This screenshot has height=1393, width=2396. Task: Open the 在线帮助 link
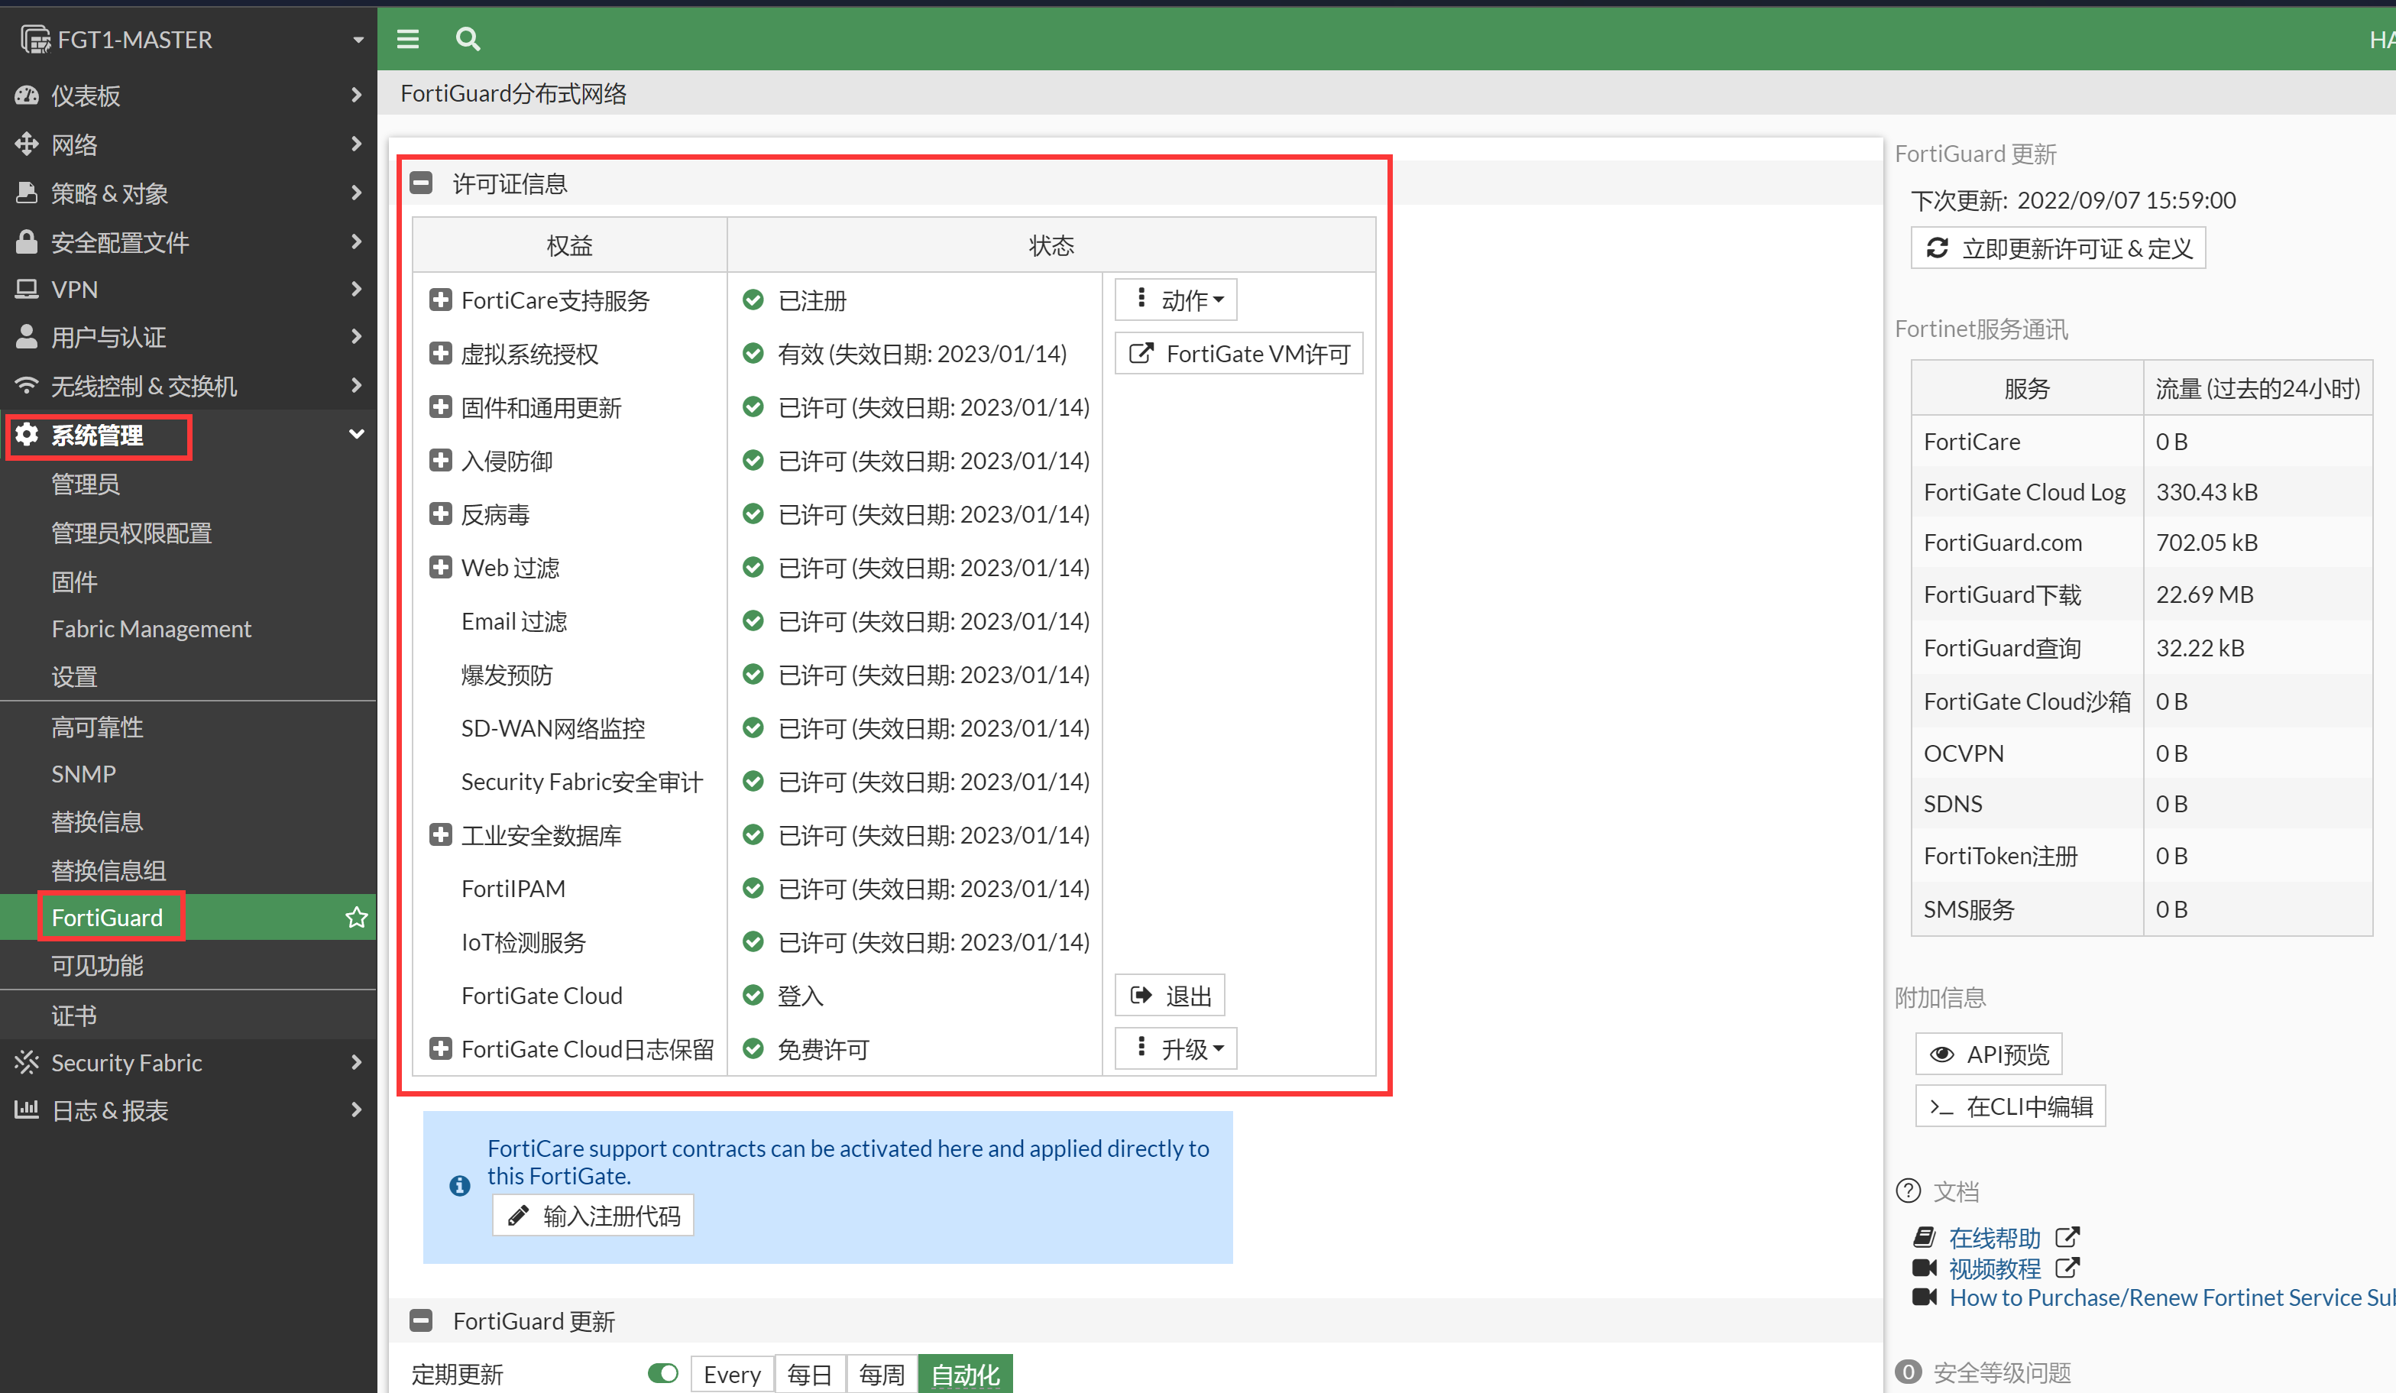(1995, 1237)
